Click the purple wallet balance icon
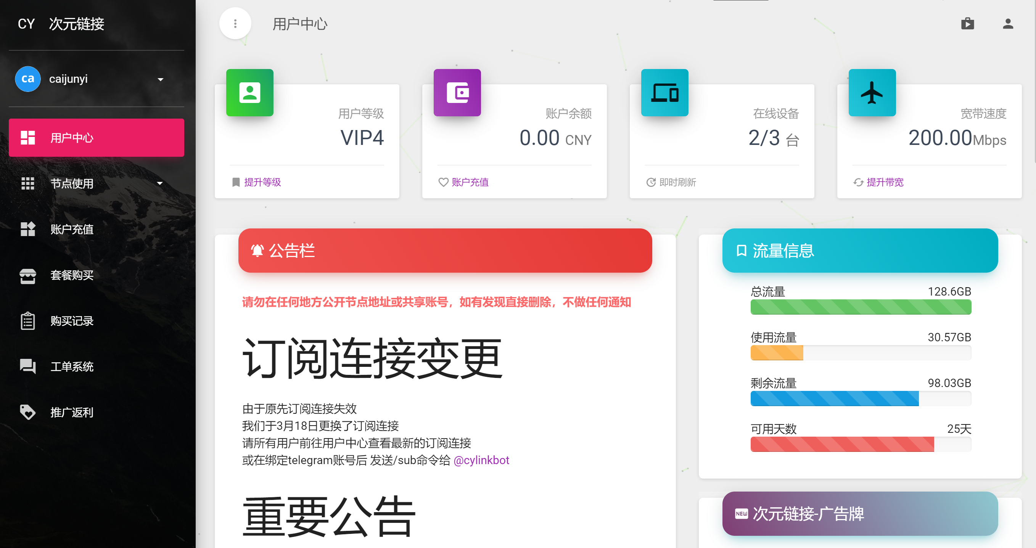 457,92
